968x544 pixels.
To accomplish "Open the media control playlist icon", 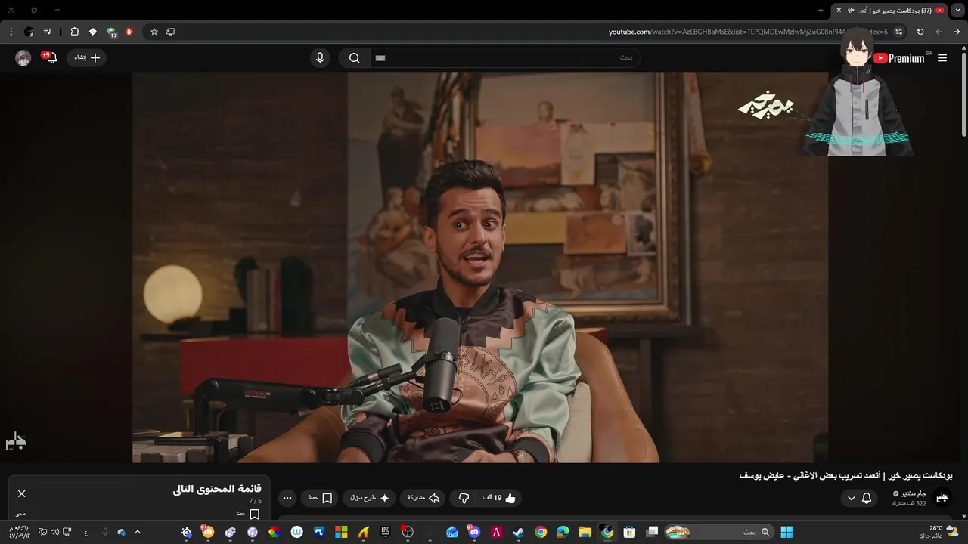I will coord(48,32).
